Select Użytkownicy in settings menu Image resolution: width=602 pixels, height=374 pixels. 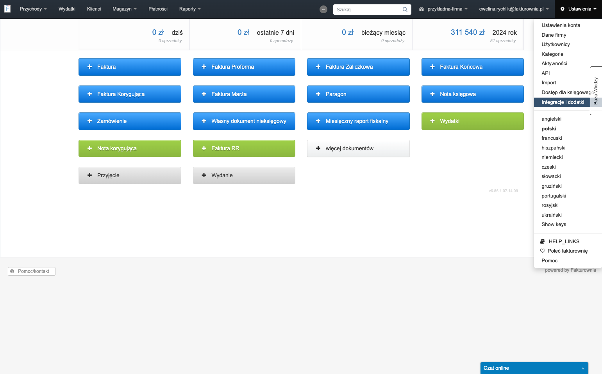pyautogui.click(x=556, y=45)
